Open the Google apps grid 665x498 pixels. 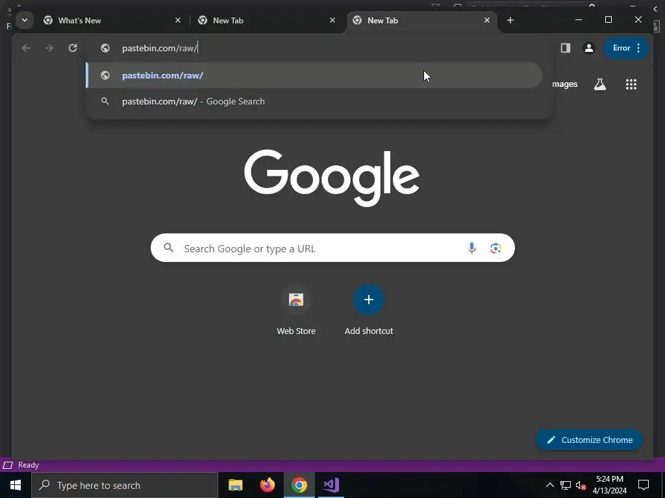[x=631, y=84]
